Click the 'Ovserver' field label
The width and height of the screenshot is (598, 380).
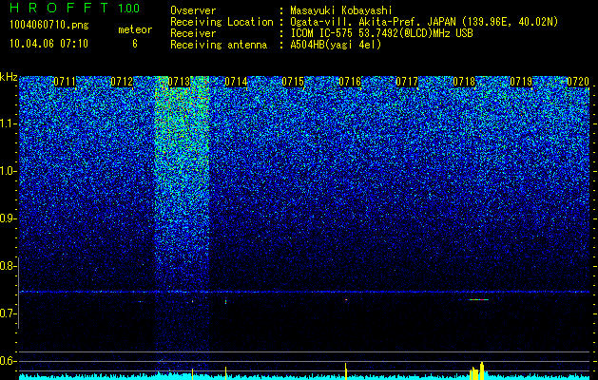193,10
